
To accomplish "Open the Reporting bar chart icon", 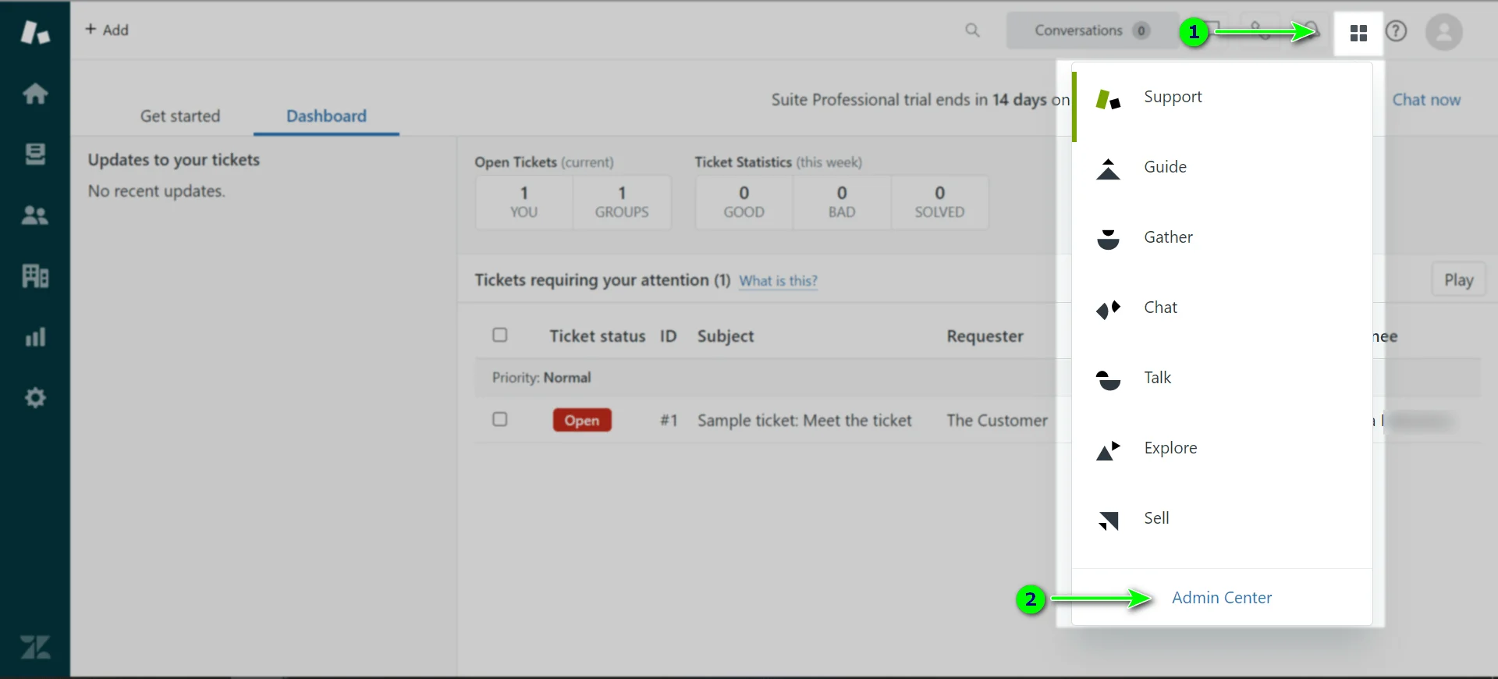I will click(35, 337).
